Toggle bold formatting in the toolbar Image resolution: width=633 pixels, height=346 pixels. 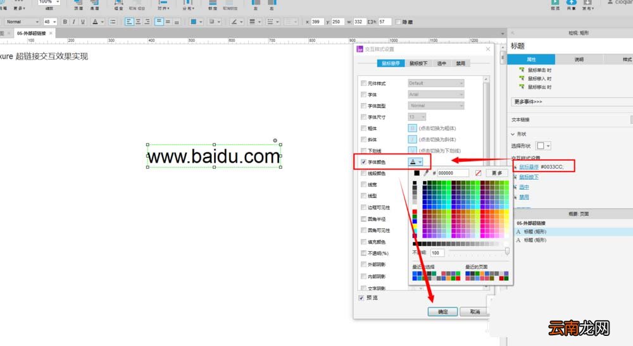[x=65, y=22]
